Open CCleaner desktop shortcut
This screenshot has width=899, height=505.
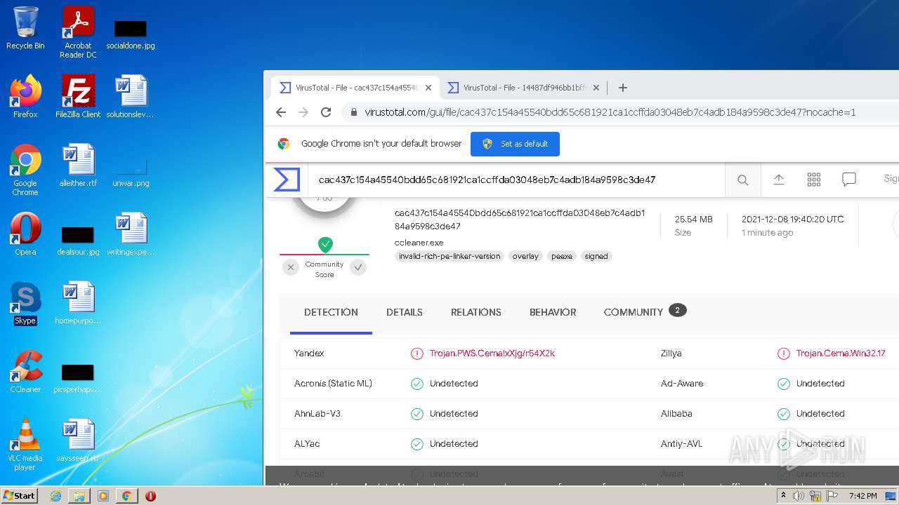click(25, 372)
